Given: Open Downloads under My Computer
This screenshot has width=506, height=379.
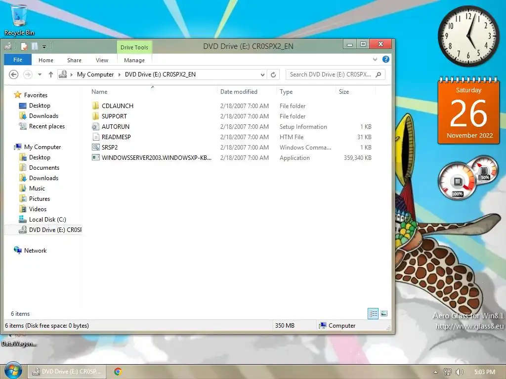Looking at the screenshot, I should click(43, 178).
